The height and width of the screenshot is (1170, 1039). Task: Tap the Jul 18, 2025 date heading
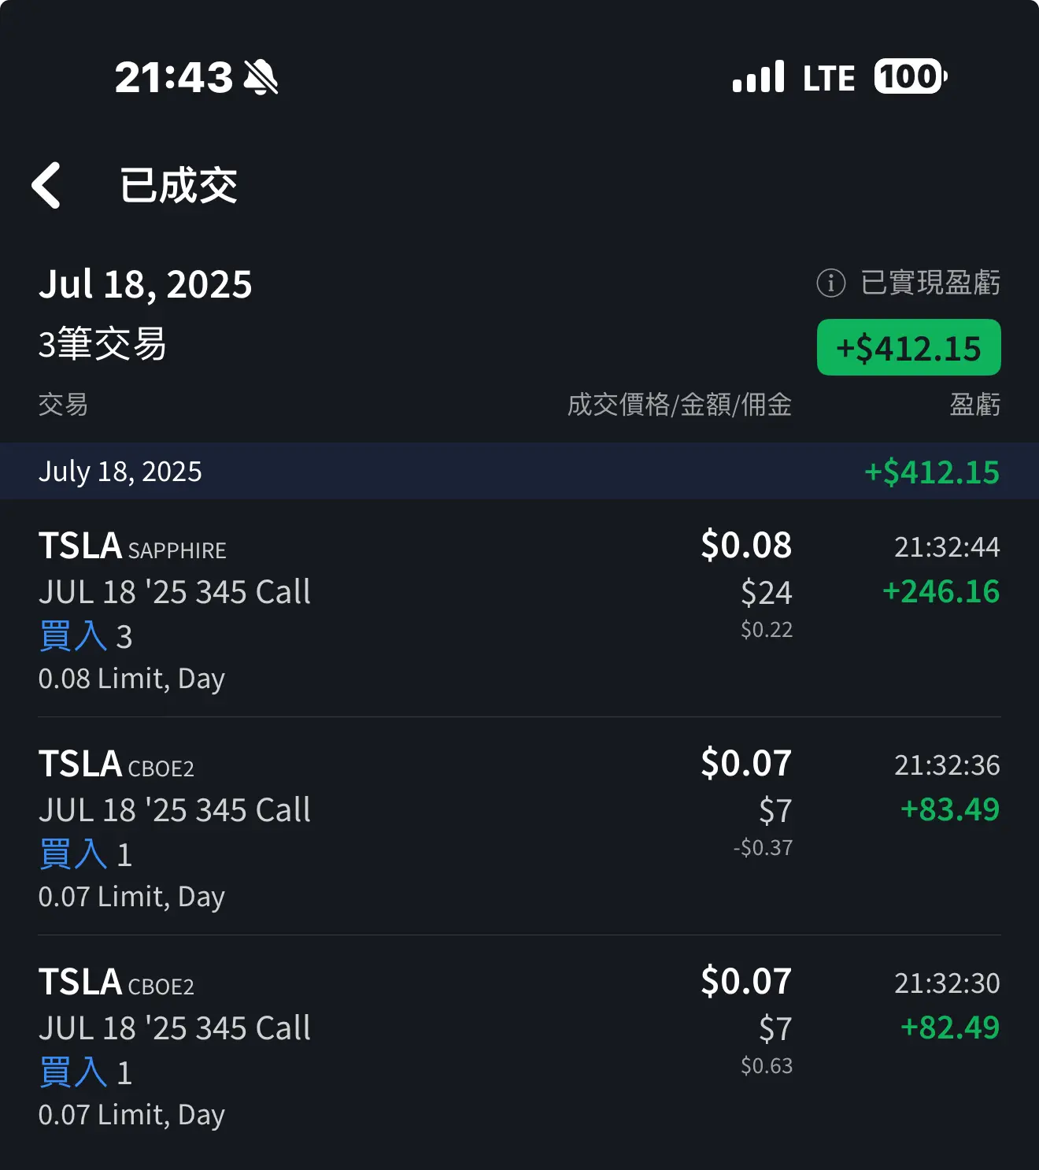tap(146, 284)
